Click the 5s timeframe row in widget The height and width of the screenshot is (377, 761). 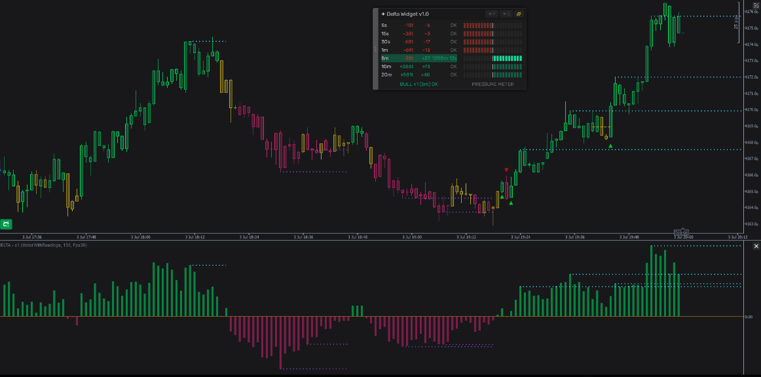419,26
